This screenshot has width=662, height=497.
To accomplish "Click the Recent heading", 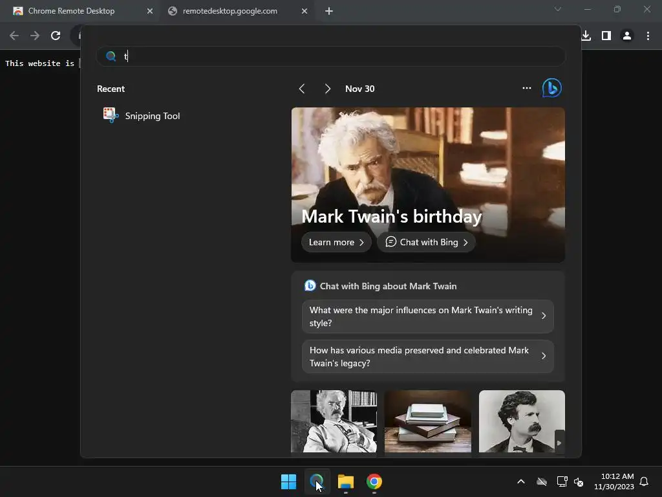I will pos(111,89).
